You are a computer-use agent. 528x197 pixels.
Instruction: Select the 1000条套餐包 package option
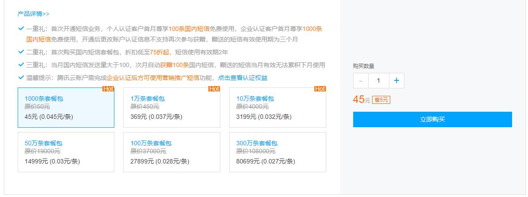[66, 108]
